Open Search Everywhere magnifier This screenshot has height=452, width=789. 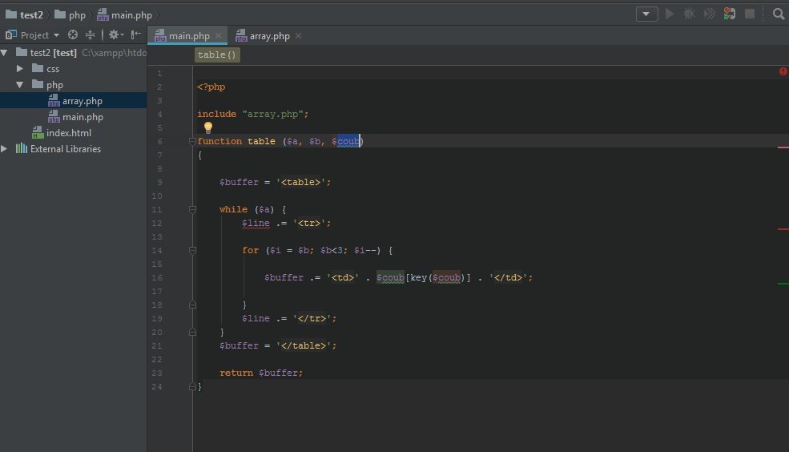click(779, 14)
